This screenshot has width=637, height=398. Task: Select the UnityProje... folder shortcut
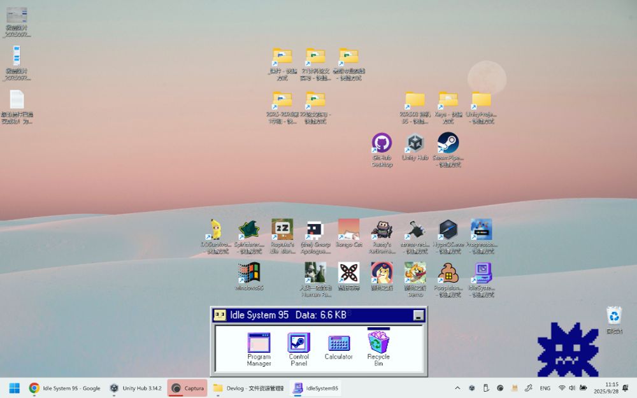pyautogui.click(x=482, y=108)
